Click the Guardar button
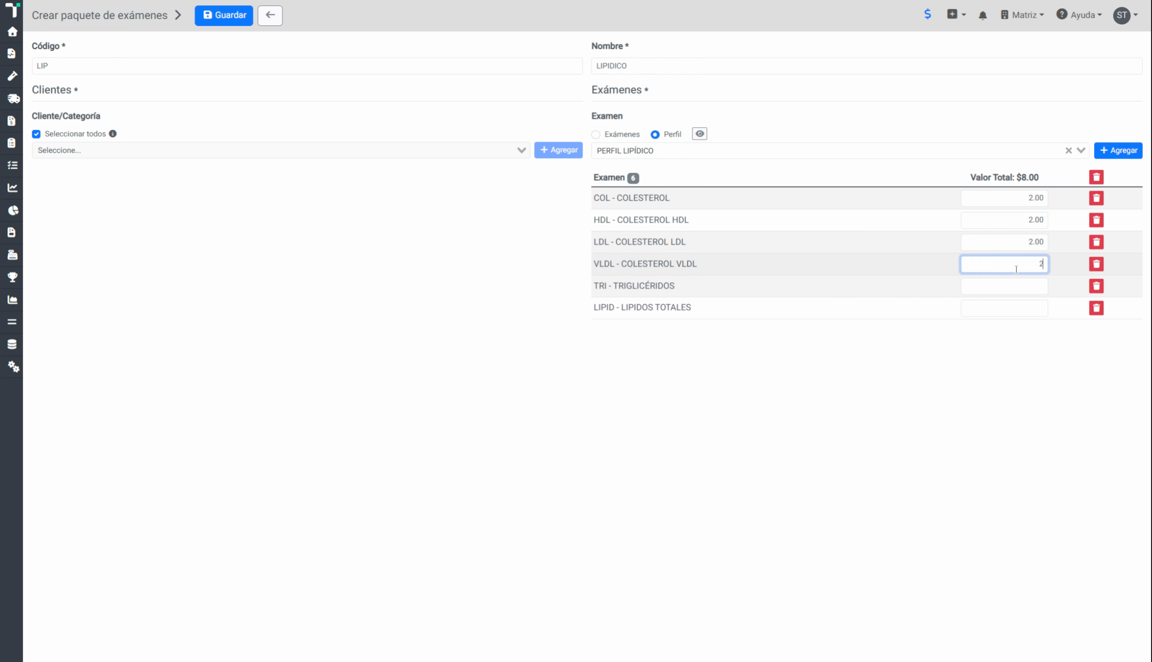Screen dimensions: 1152x662 pyautogui.click(x=224, y=15)
